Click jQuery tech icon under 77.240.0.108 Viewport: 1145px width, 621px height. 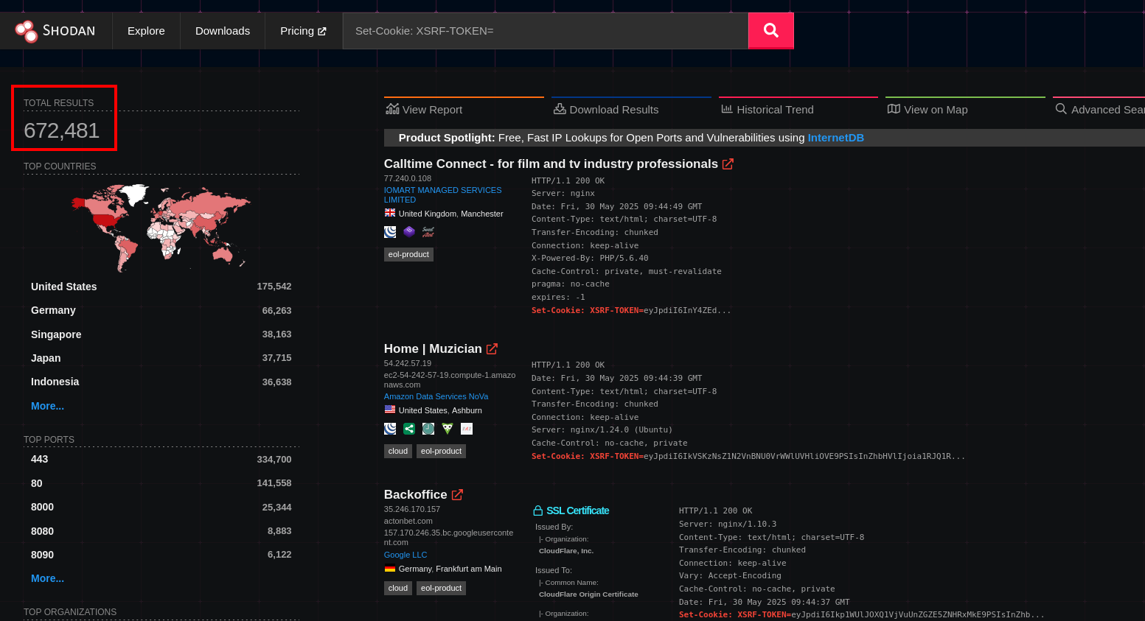pyautogui.click(x=390, y=232)
